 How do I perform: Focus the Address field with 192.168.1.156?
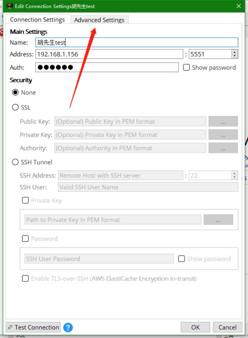109,54
